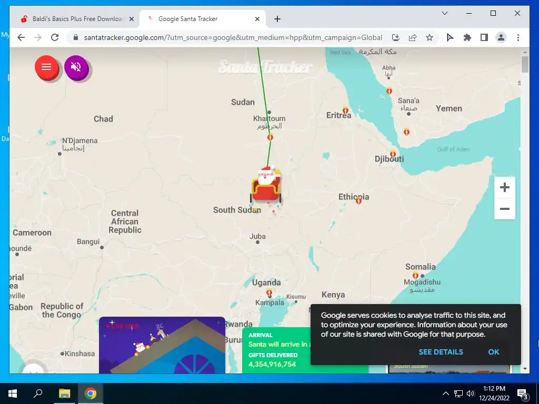
Task: Open File Explorer from taskbar
Action: tap(64, 393)
